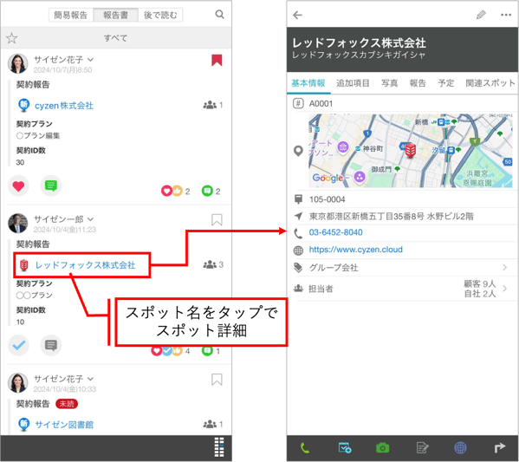The height and width of the screenshot is (462, 519).
Task: Expand the 担当者 row chevron
Action: [504, 289]
